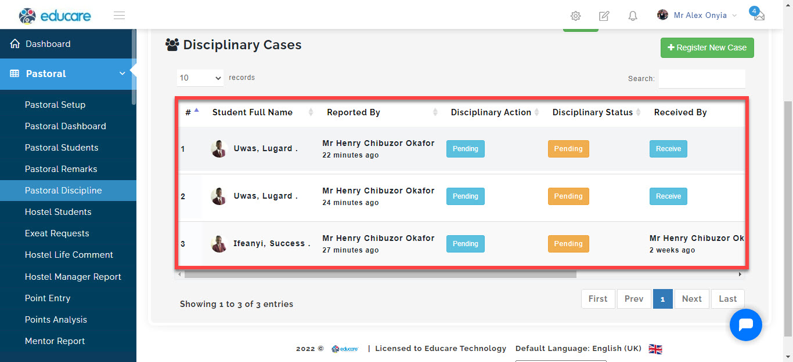Viewport: 793px width, 362px height.
Task: Click Mr Alex Onyia avatar picture
Action: tap(662, 15)
